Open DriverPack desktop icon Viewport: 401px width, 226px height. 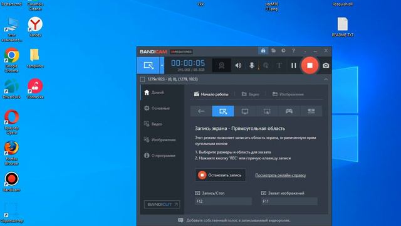tap(11, 89)
